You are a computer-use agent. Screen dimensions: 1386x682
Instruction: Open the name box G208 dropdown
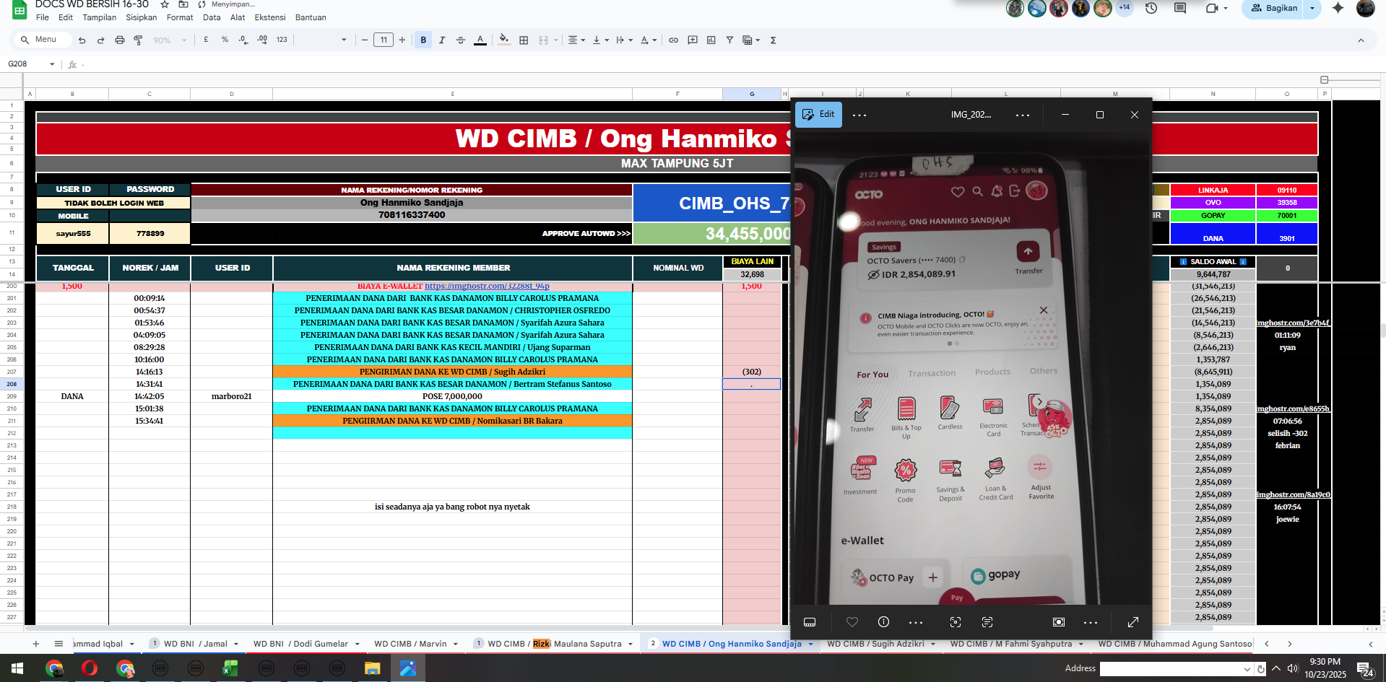52,64
